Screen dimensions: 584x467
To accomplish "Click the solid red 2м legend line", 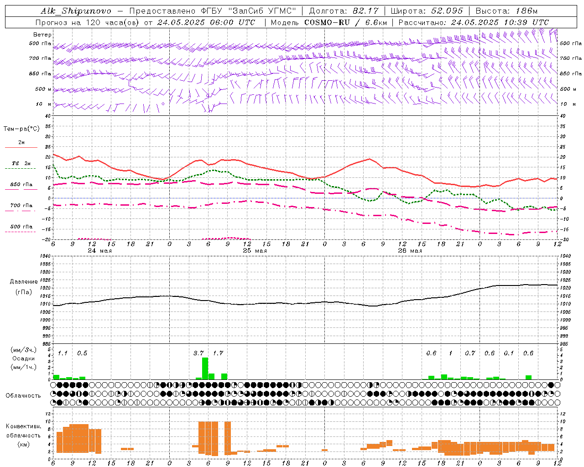I will 21,147.
